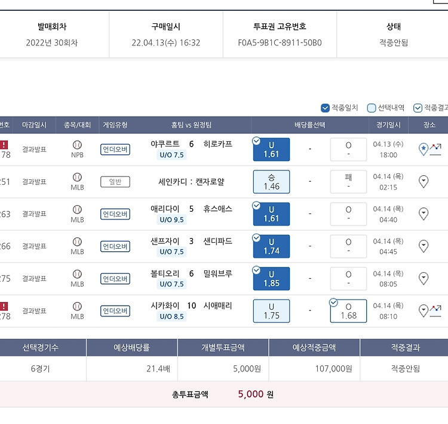Click ticket number F0A5-9B1C-8911-50B0
The width and height of the screenshot is (448, 424).
280,43
